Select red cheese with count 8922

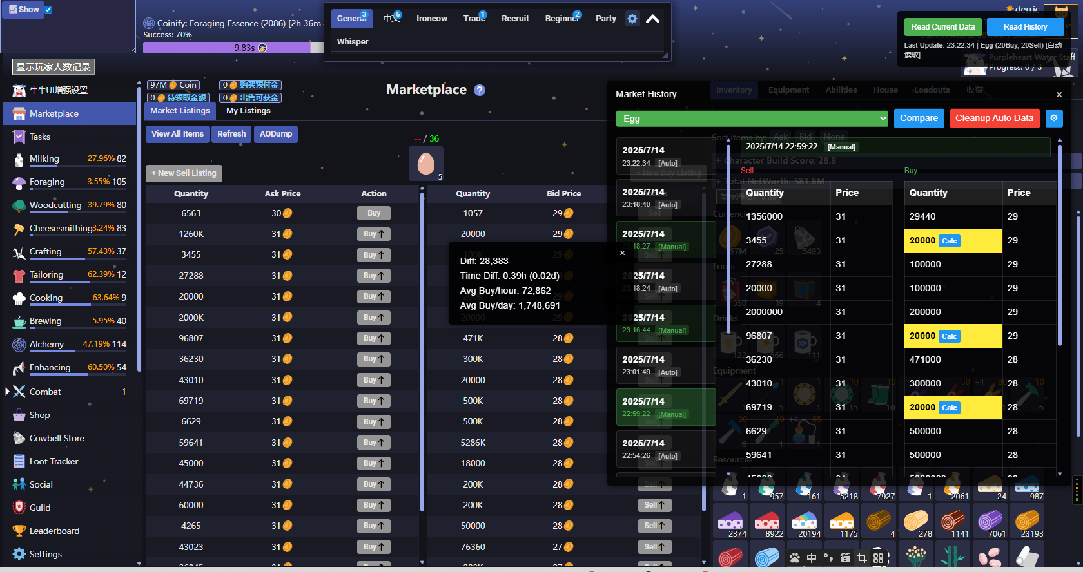click(x=767, y=521)
